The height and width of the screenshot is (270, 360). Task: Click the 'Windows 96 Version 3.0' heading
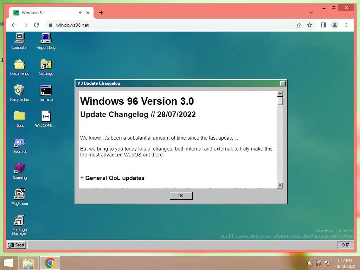(x=137, y=101)
